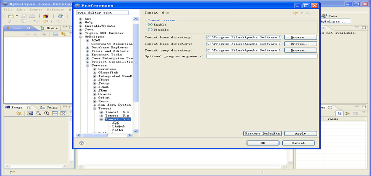Expand the JBoss server node

coord(95,80)
